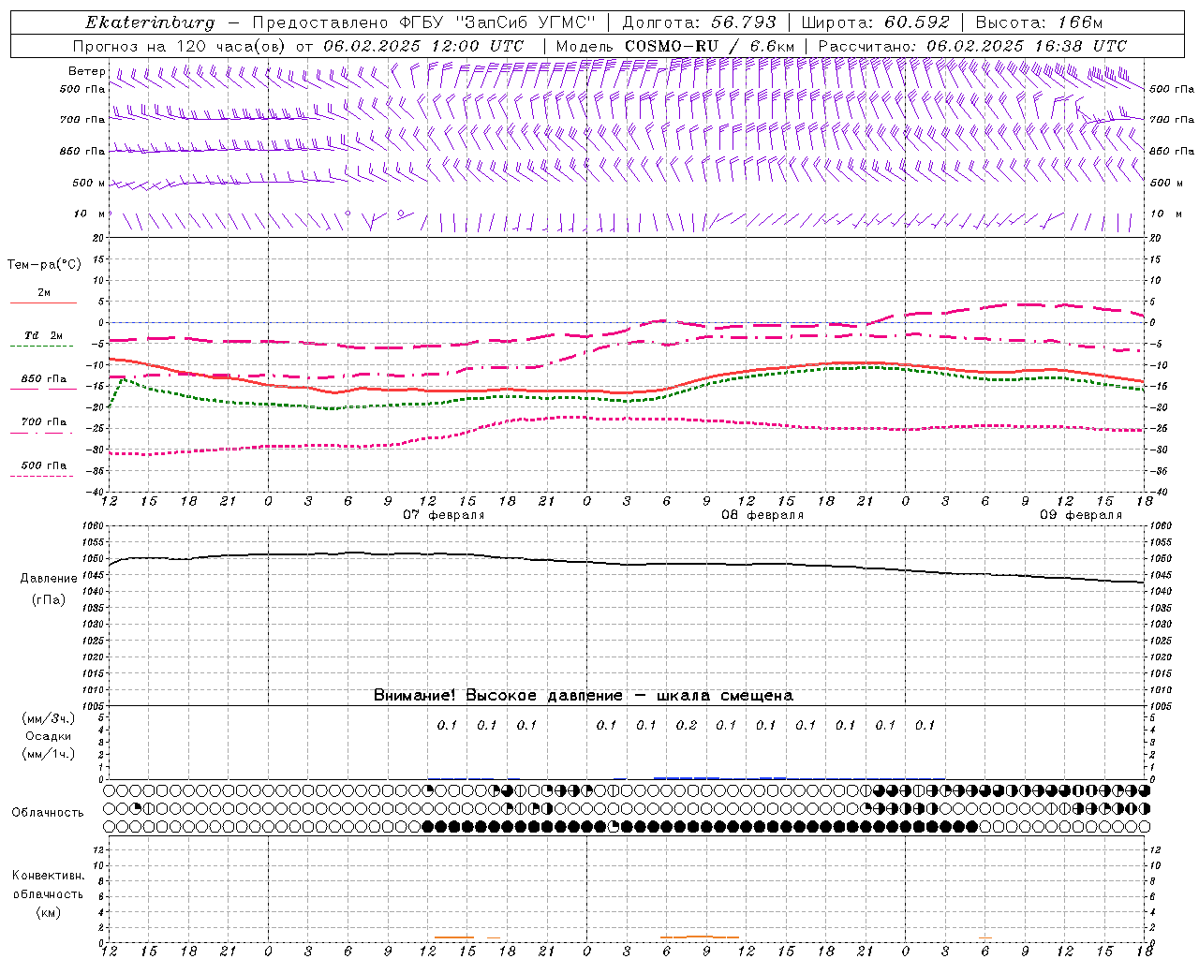The height and width of the screenshot is (959, 1199).
Task: Click the 'Конвективн.' convective cloud label
Action: pyautogui.click(x=48, y=876)
